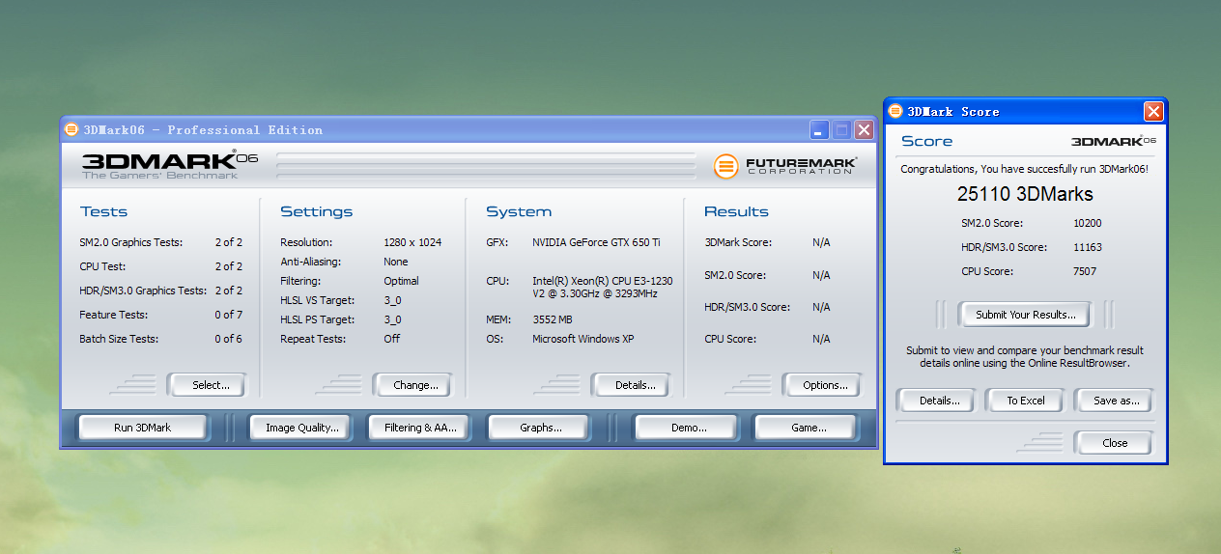This screenshot has width=1221, height=554.
Task: Open the results Options button
Action: tap(825, 385)
